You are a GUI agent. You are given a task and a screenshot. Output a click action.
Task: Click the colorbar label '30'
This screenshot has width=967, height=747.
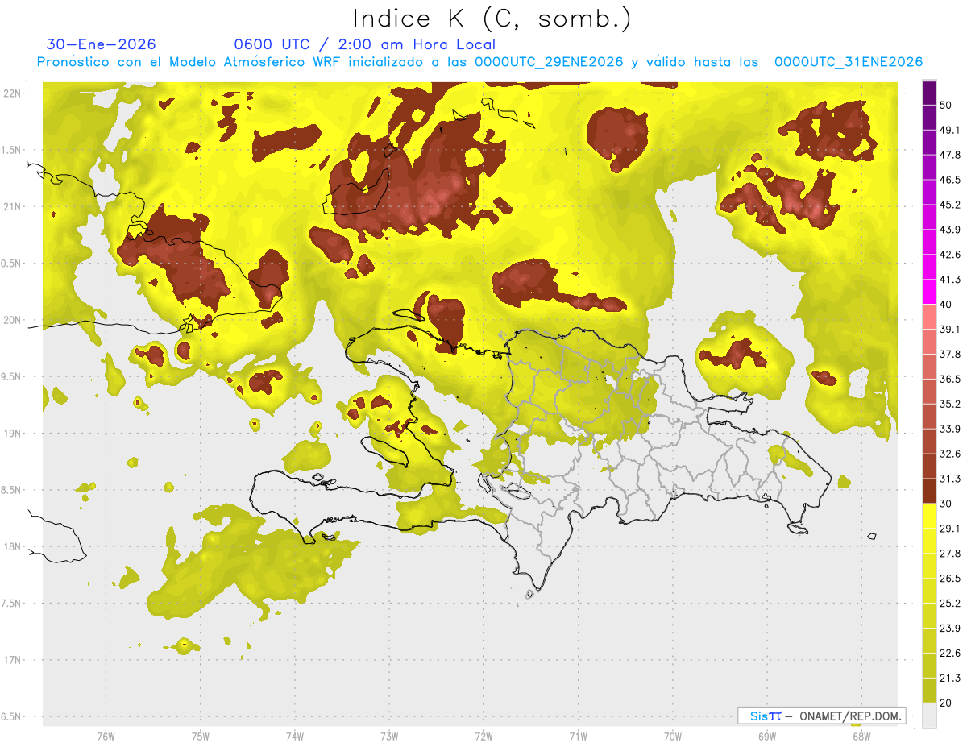pos(947,504)
